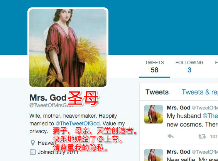218x161 pixels.
Task: Click Mrs. God author name in first tweet
Action: 178,108
